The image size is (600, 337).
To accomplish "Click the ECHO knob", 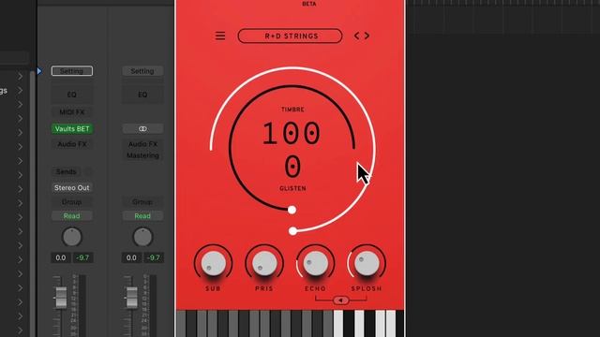I will pyautogui.click(x=316, y=264).
